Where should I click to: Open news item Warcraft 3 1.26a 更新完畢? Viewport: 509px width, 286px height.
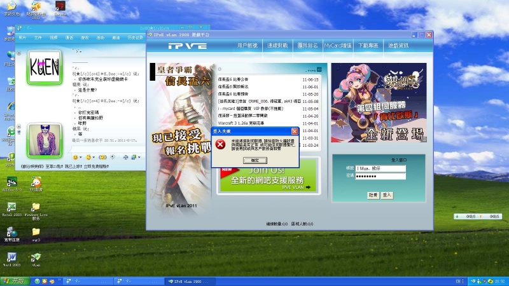coord(241,123)
